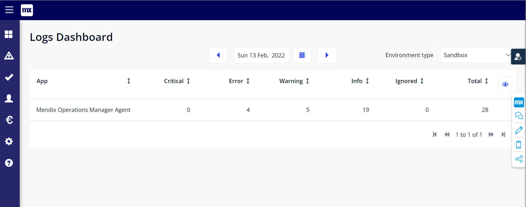Viewport: 526px width, 207px height.
Task: Sort table by Total column
Action: pos(486,81)
